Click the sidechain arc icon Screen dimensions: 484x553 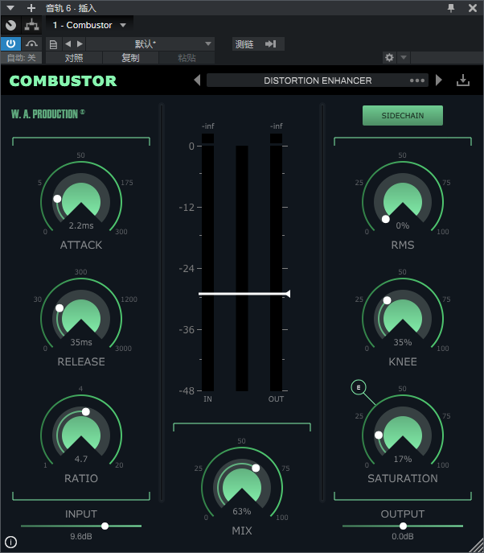[x=31, y=43]
